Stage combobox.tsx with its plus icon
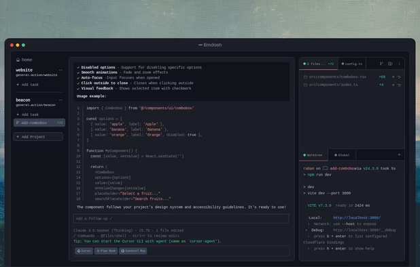420x267 pixels. point(393,77)
